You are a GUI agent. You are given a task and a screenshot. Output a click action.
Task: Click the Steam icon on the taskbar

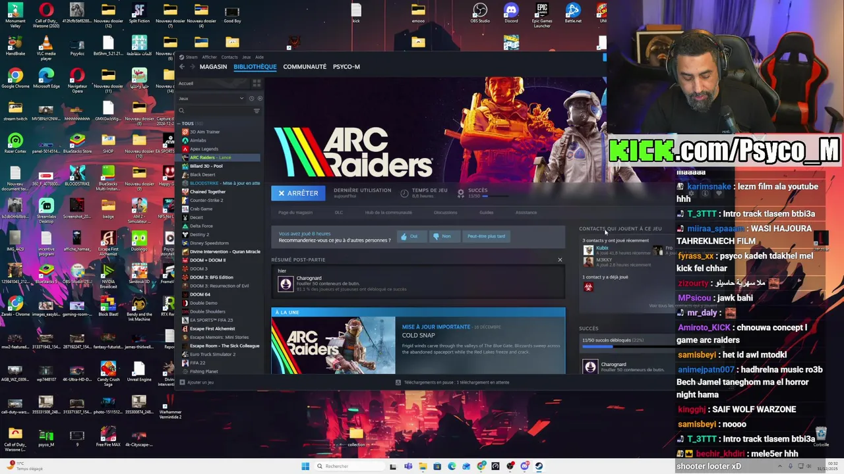coord(539,466)
